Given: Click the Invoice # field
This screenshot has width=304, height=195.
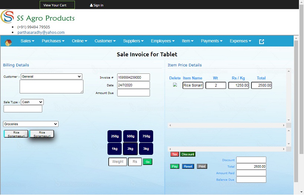Looking at the screenshot, I should tap(133, 77).
